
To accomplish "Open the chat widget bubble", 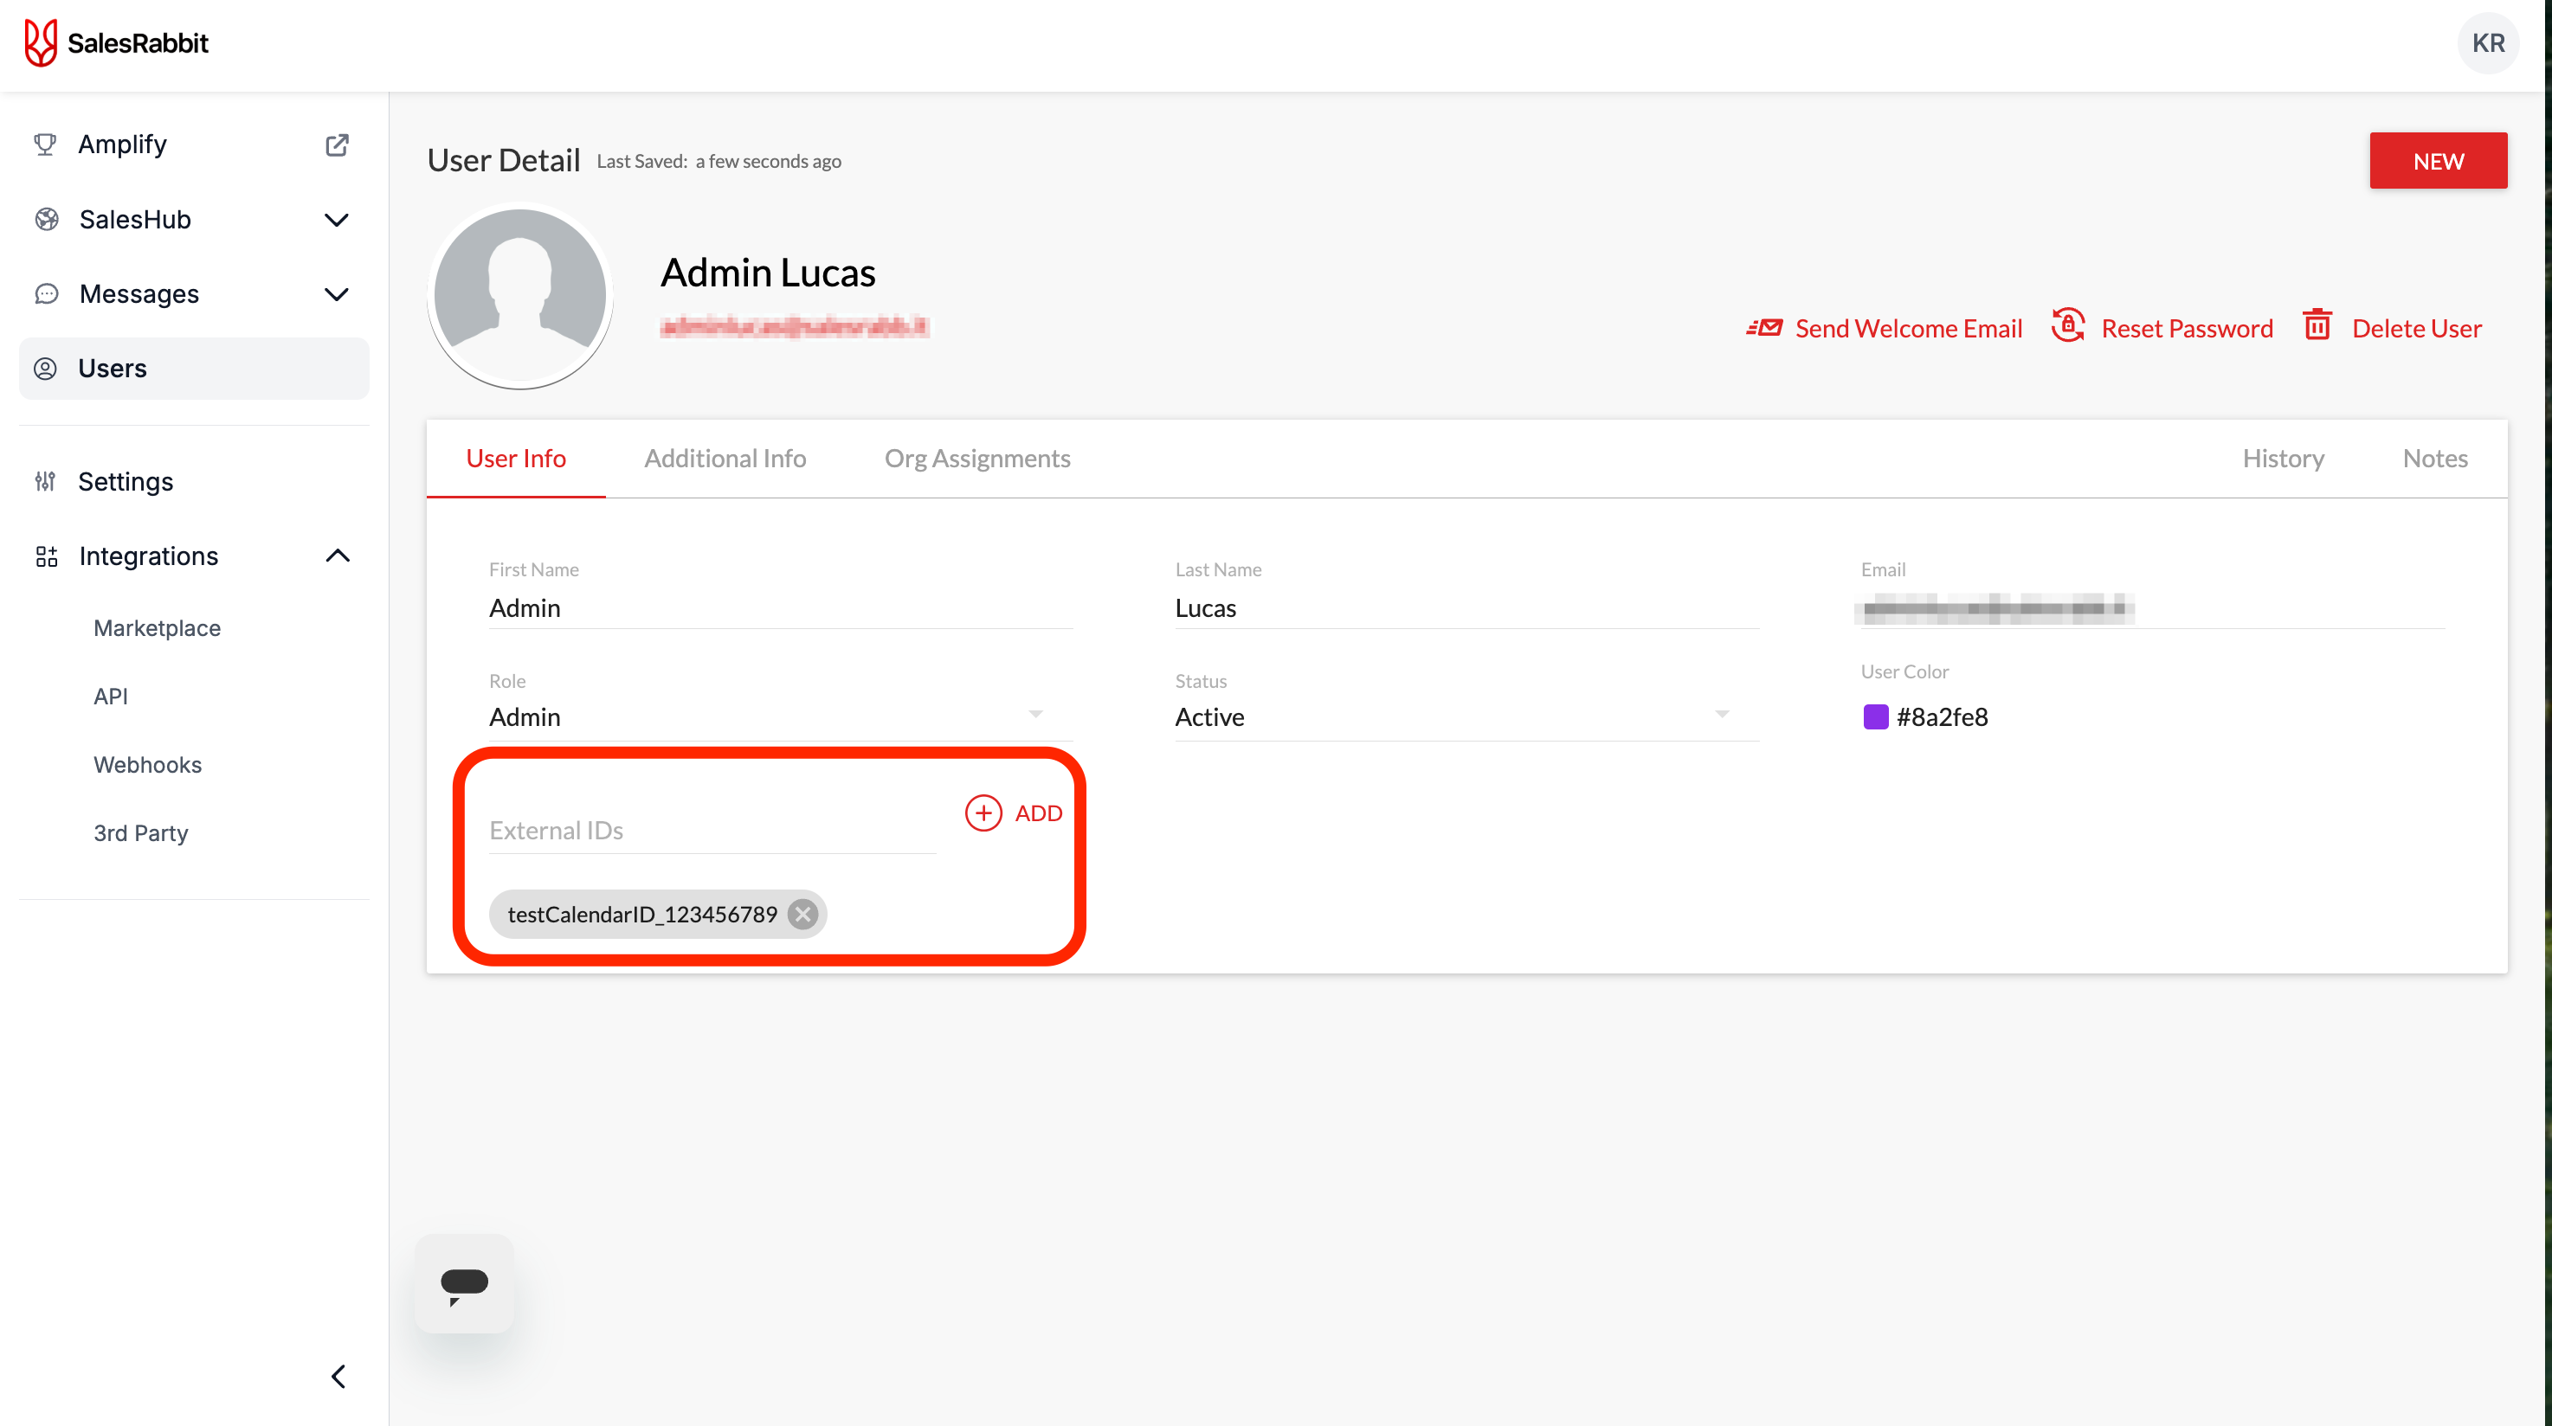I will point(464,1283).
